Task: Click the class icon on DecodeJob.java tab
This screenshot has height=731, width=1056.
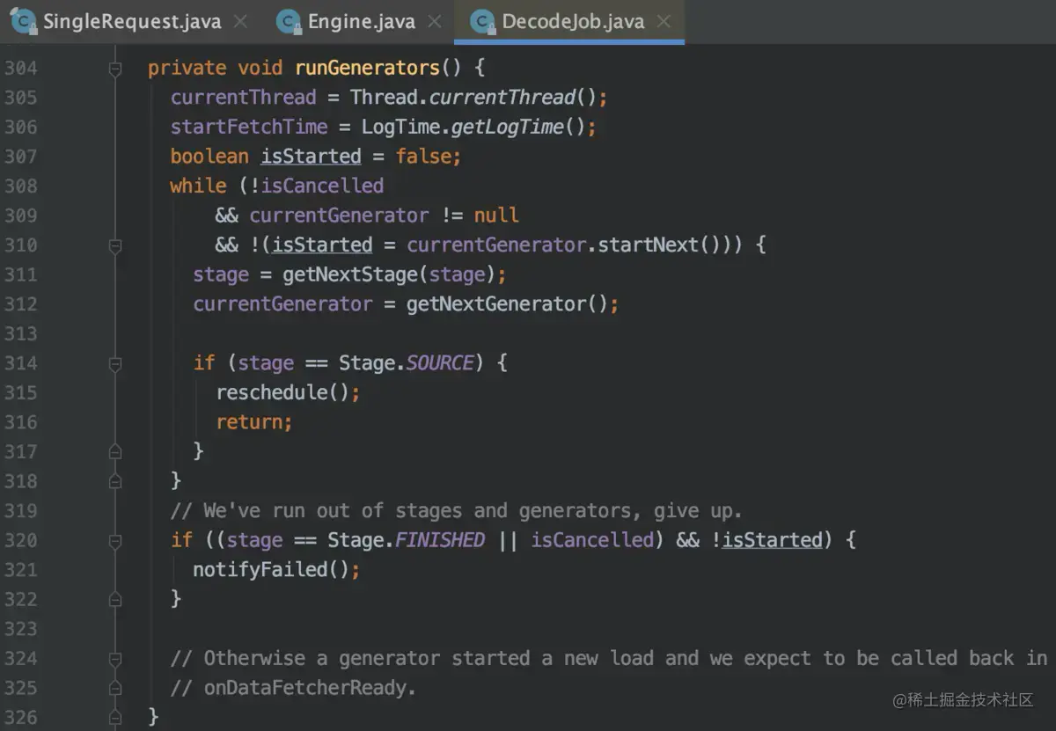Action: point(483,20)
